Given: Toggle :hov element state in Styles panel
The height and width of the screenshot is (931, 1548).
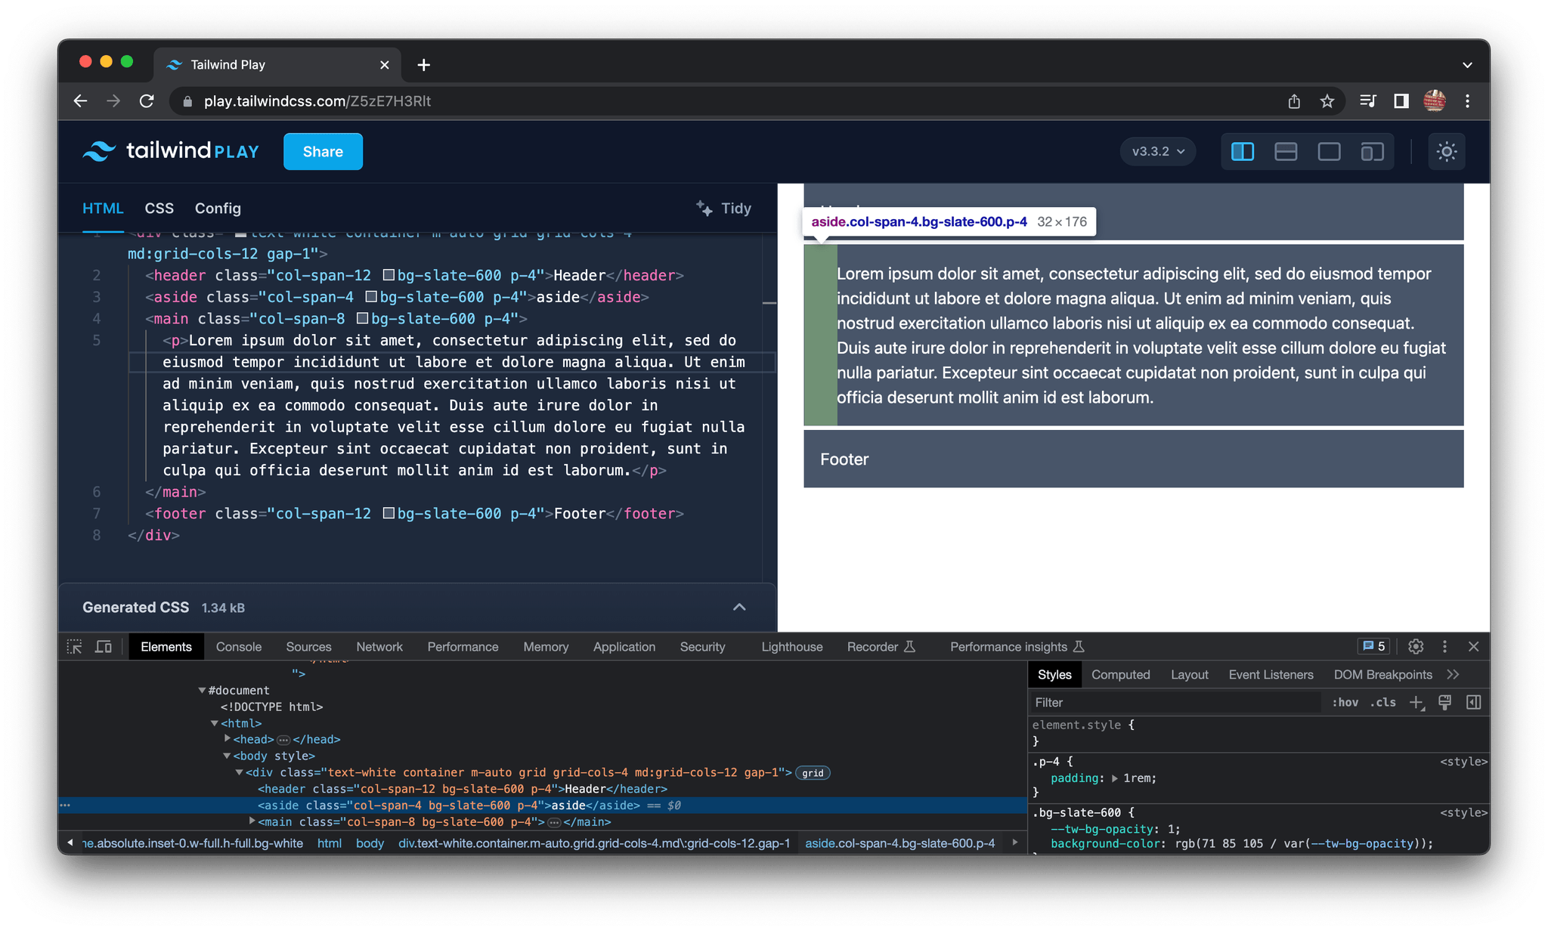Looking at the screenshot, I should (x=1345, y=702).
